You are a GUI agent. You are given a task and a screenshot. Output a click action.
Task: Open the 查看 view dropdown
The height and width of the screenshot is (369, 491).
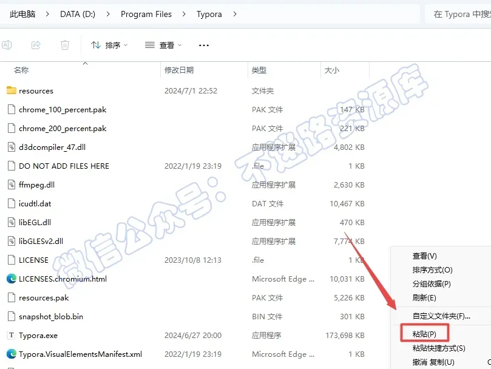(163, 46)
